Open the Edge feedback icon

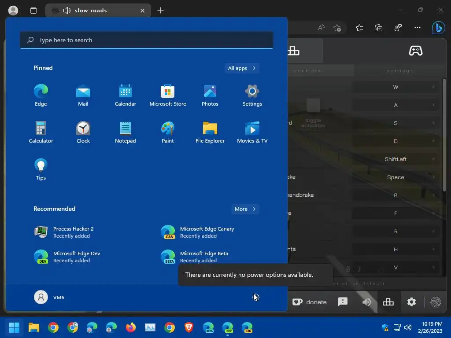pos(398,28)
